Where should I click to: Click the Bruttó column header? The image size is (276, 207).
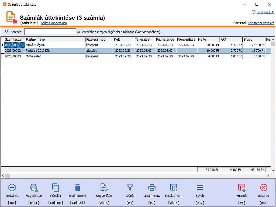coord(253,40)
